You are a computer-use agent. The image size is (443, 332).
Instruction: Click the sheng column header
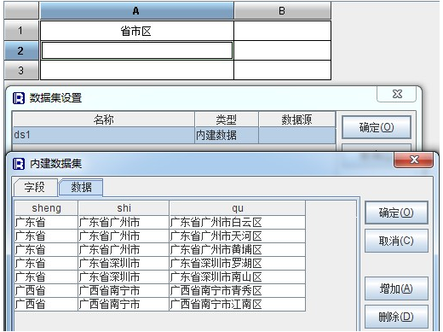click(46, 208)
